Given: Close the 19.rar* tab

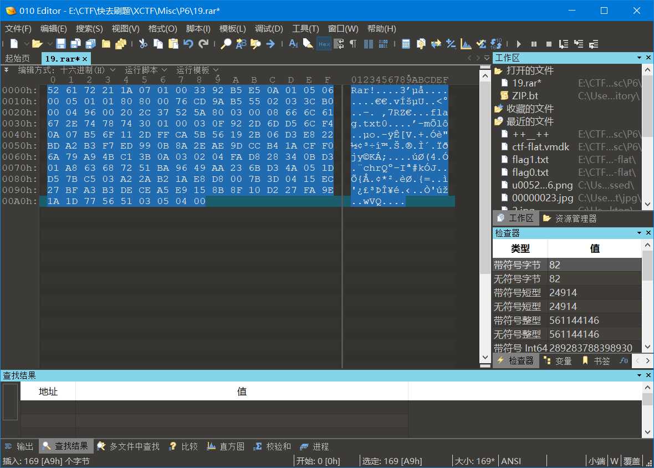Looking at the screenshot, I should pos(85,59).
